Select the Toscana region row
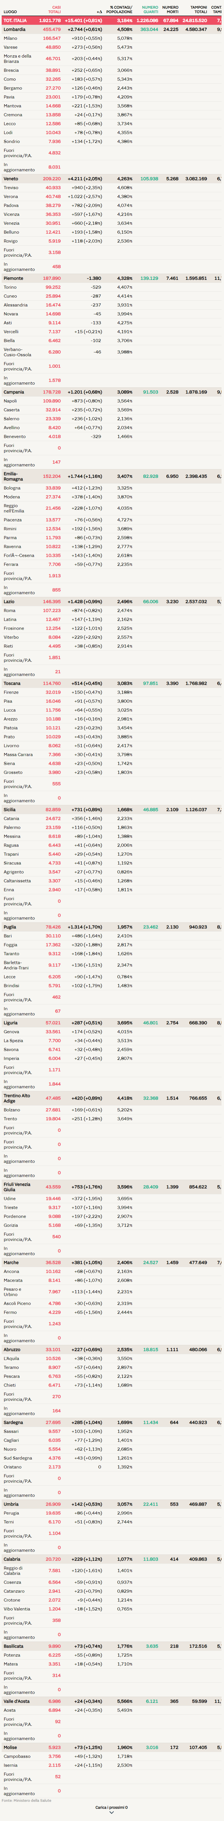This screenshot has width=224, height=1821. point(112,684)
